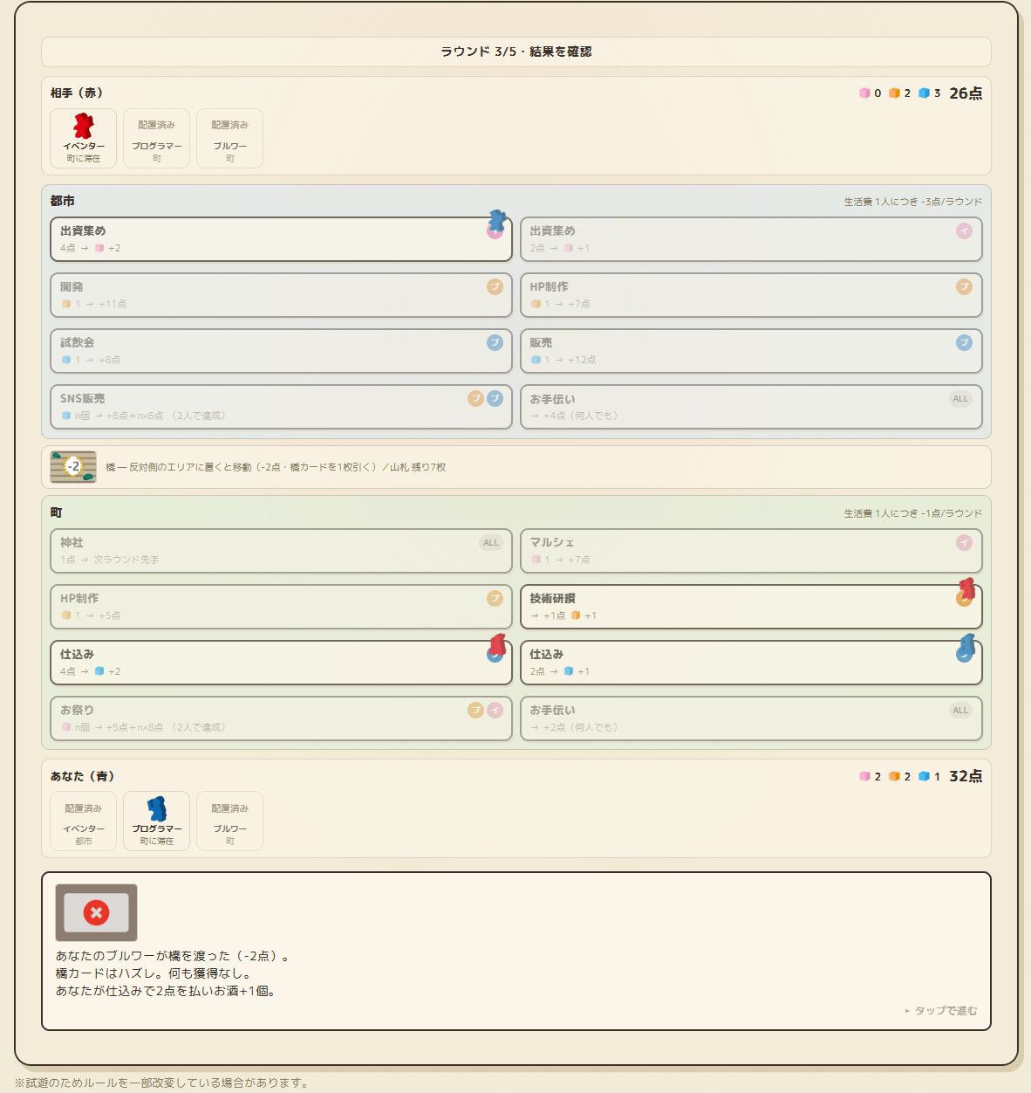
Task: Click the 相手（赤） label
Action: [77, 93]
